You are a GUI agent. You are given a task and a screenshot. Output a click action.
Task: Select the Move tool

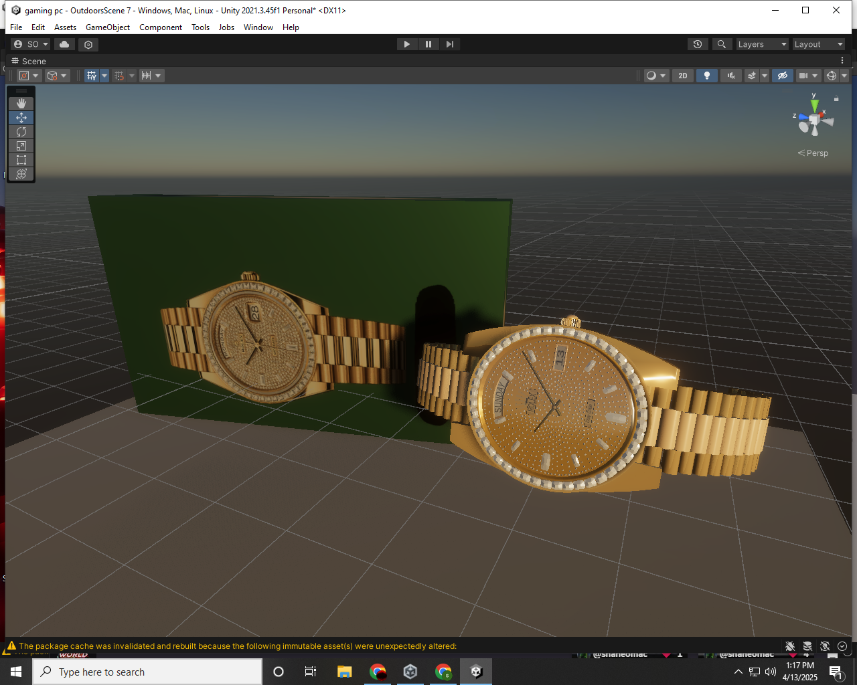(21, 118)
